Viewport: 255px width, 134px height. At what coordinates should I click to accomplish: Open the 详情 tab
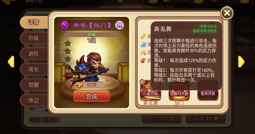pos(34,22)
